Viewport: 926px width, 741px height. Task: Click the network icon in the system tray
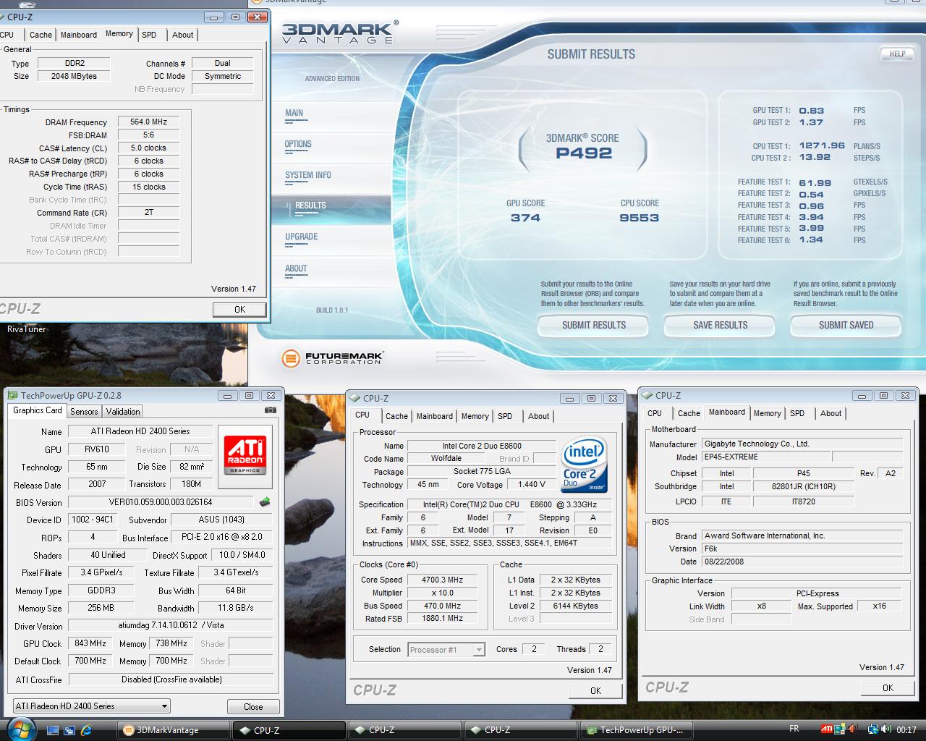(x=873, y=729)
